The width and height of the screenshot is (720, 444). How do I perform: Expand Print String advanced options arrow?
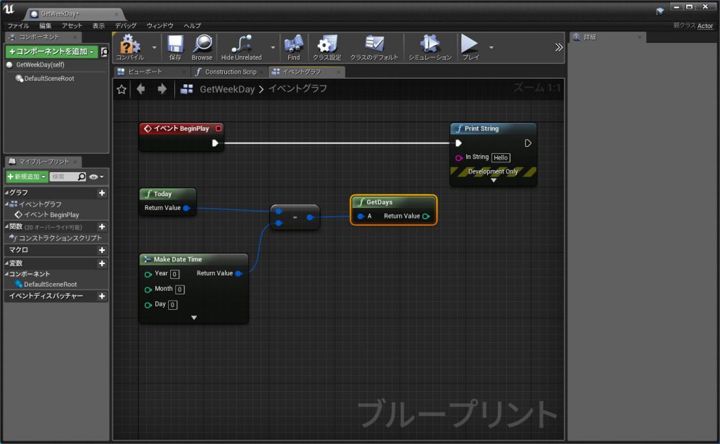click(494, 181)
